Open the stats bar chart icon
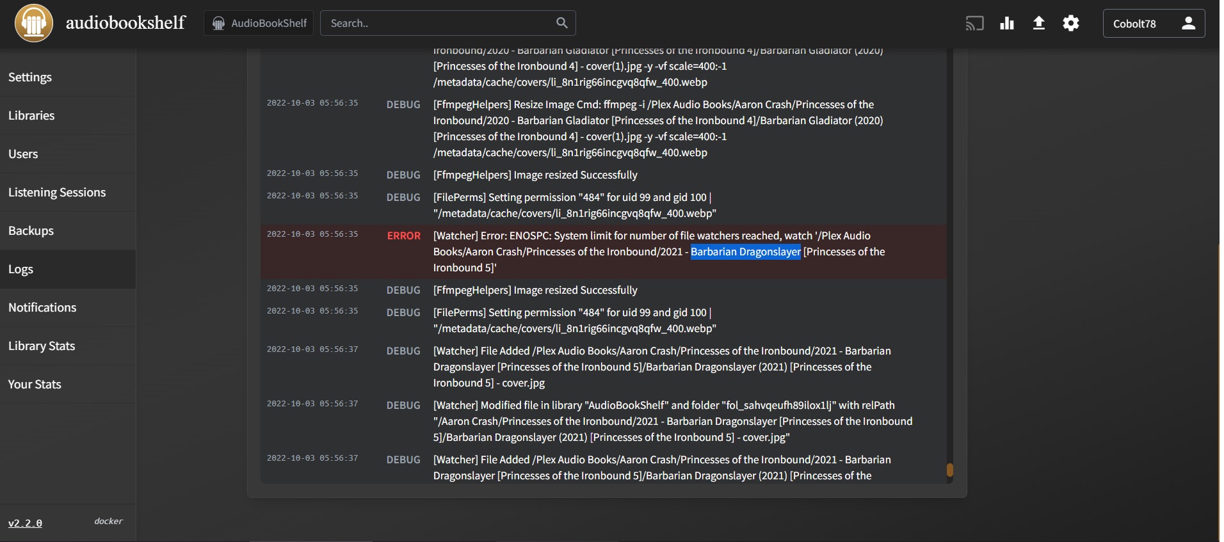The image size is (1224, 542). pos(1007,24)
